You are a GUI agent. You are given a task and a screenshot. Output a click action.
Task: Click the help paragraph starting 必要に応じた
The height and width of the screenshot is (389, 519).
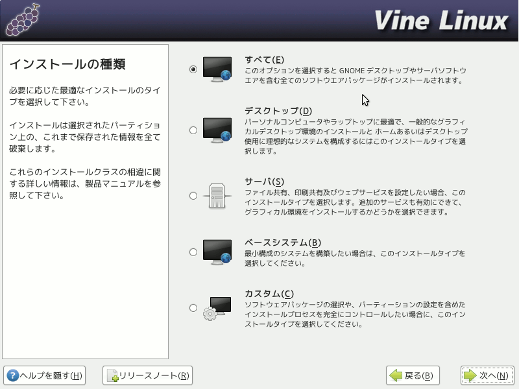pos(85,96)
